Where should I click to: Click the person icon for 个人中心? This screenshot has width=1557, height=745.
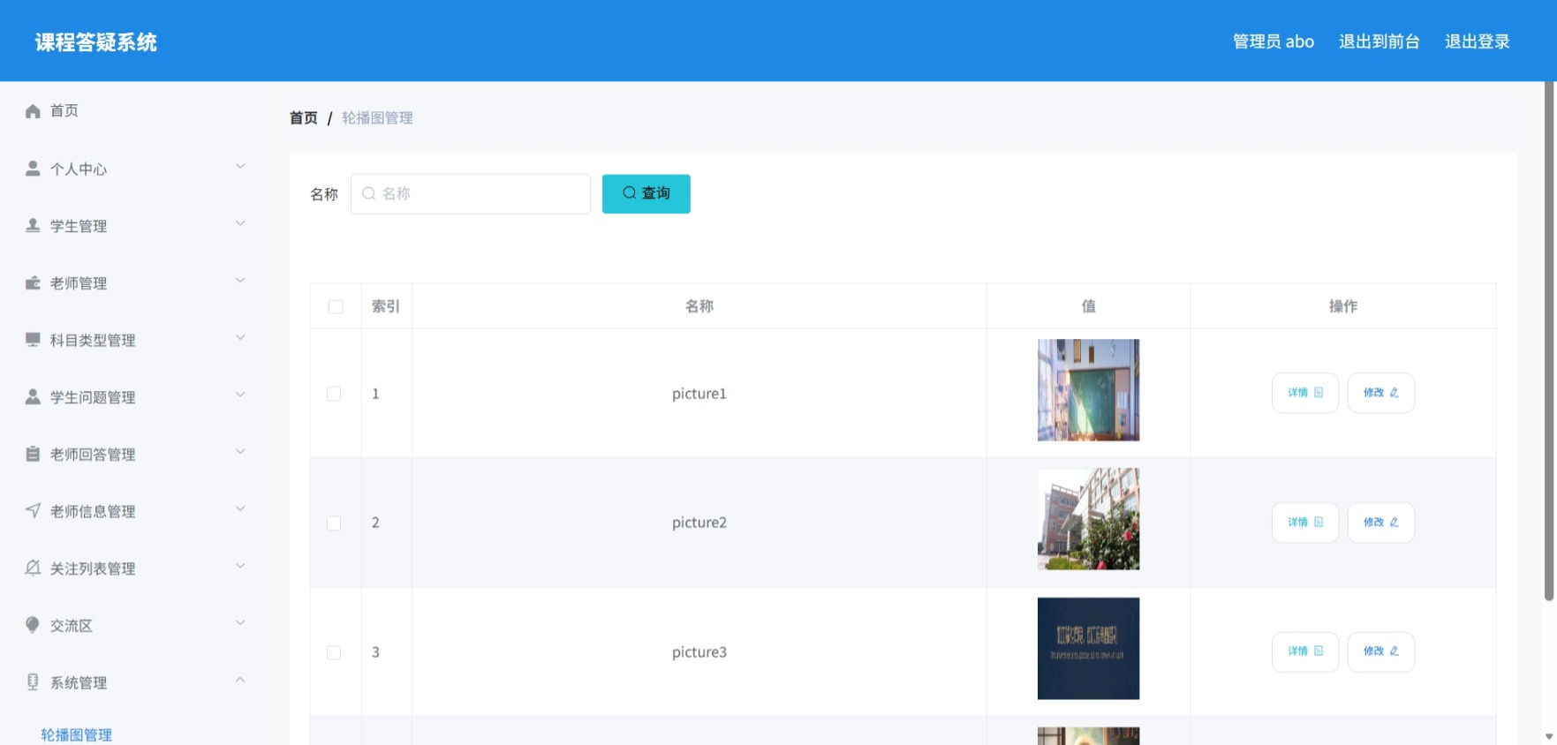click(33, 169)
